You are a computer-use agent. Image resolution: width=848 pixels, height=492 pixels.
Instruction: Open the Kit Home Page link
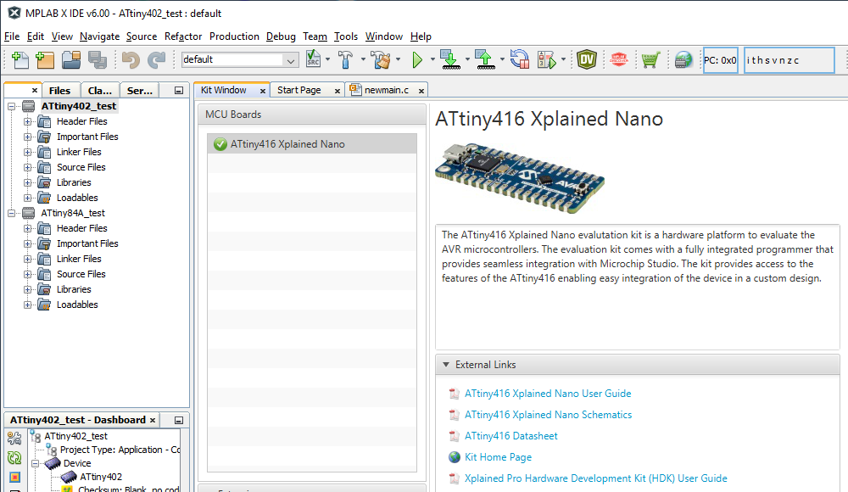point(498,457)
